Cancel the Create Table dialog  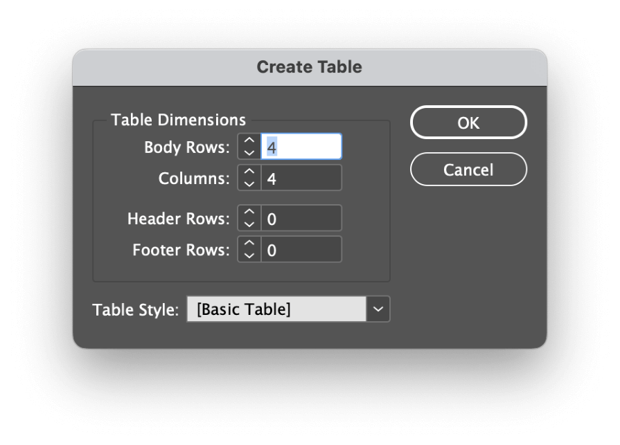(x=468, y=170)
